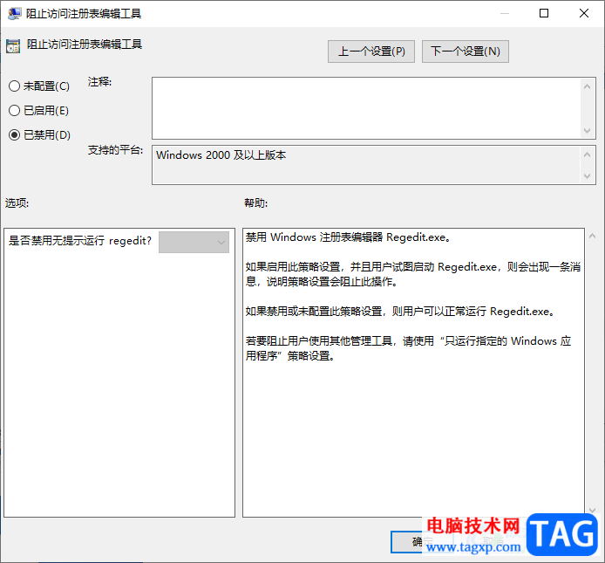Close the policy setting window
The height and width of the screenshot is (563, 605).
(584, 13)
